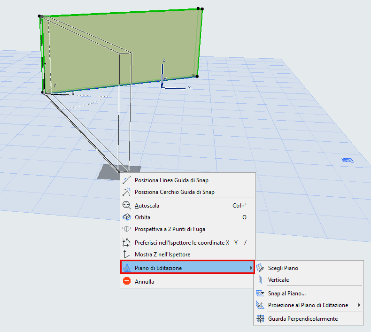Click the Ctrl+' shortcut text
Image resolution: width=371 pixels, height=332 pixels.
[x=240, y=206]
